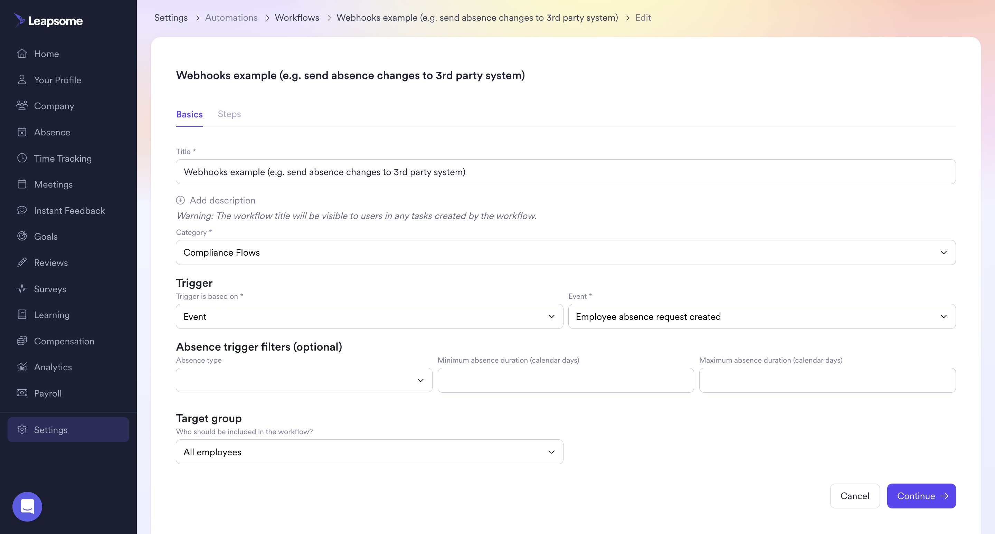995x534 pixels.
Task: Click the Time Tracking clock icon
Action: (22, 158)
